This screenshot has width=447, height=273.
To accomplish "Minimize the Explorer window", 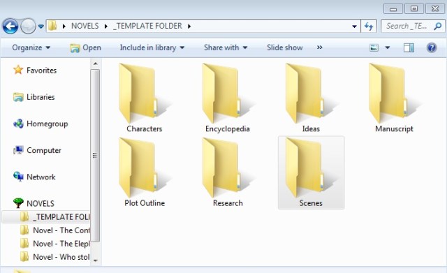I will click(x=393, y=8).
